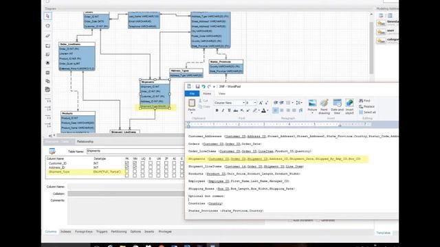The image size is (440, 247).
Task: Toggle UQ checkbox for Shipment_Type row
Action: [x=142, y=172]
